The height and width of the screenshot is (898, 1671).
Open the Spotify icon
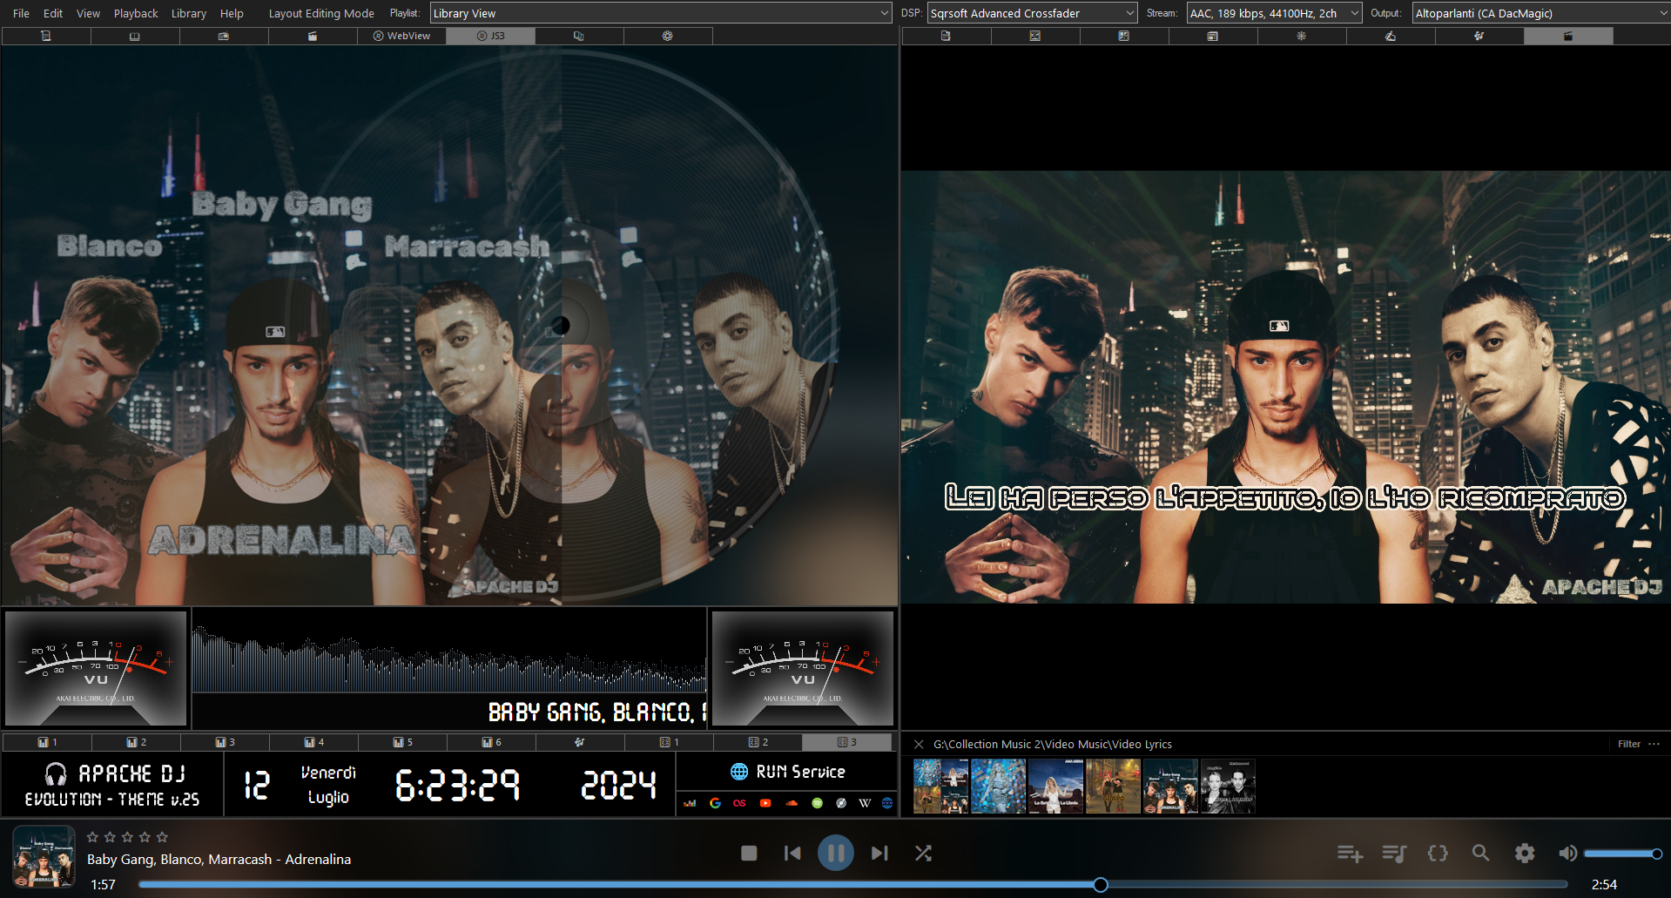pos(817,803)
